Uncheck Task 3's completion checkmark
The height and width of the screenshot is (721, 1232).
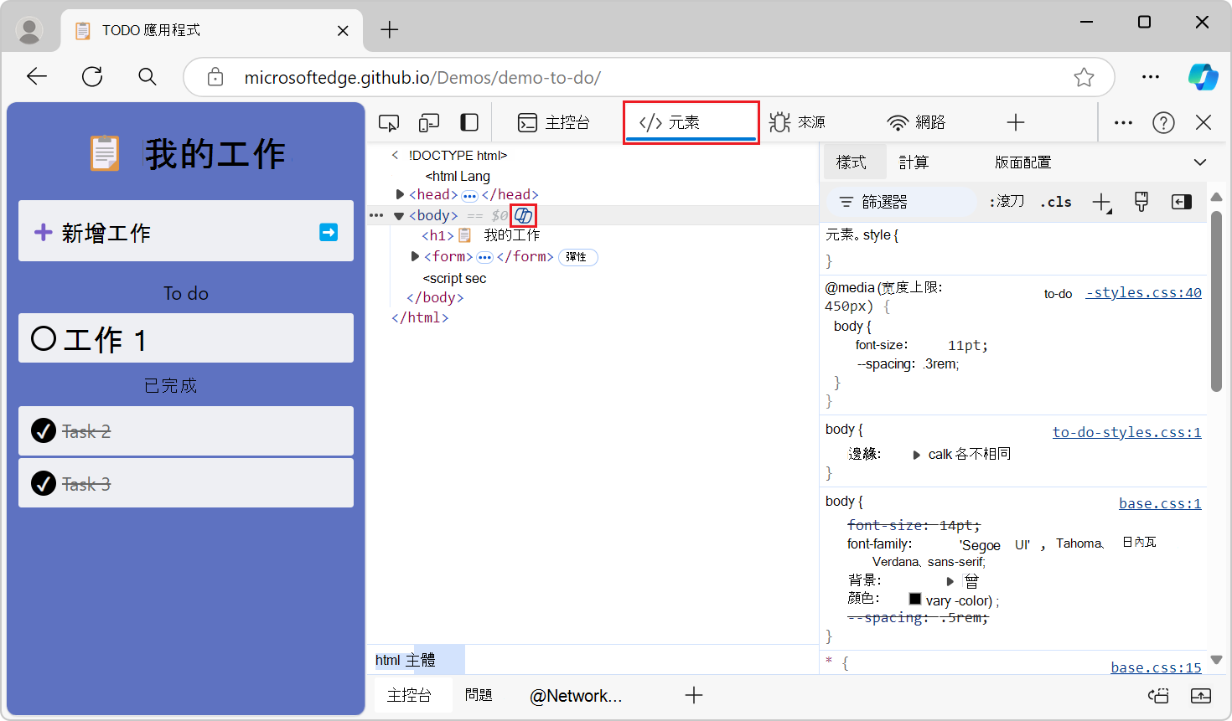(43, 482)
